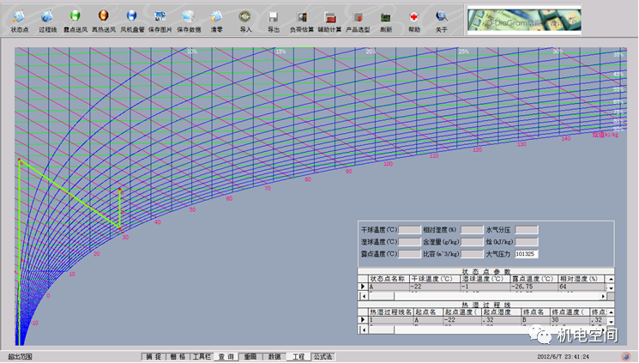Viewport: 639px width, 363px height.
Task: Toggle 公式法 formula method in status bar
Action: point(323,357)
